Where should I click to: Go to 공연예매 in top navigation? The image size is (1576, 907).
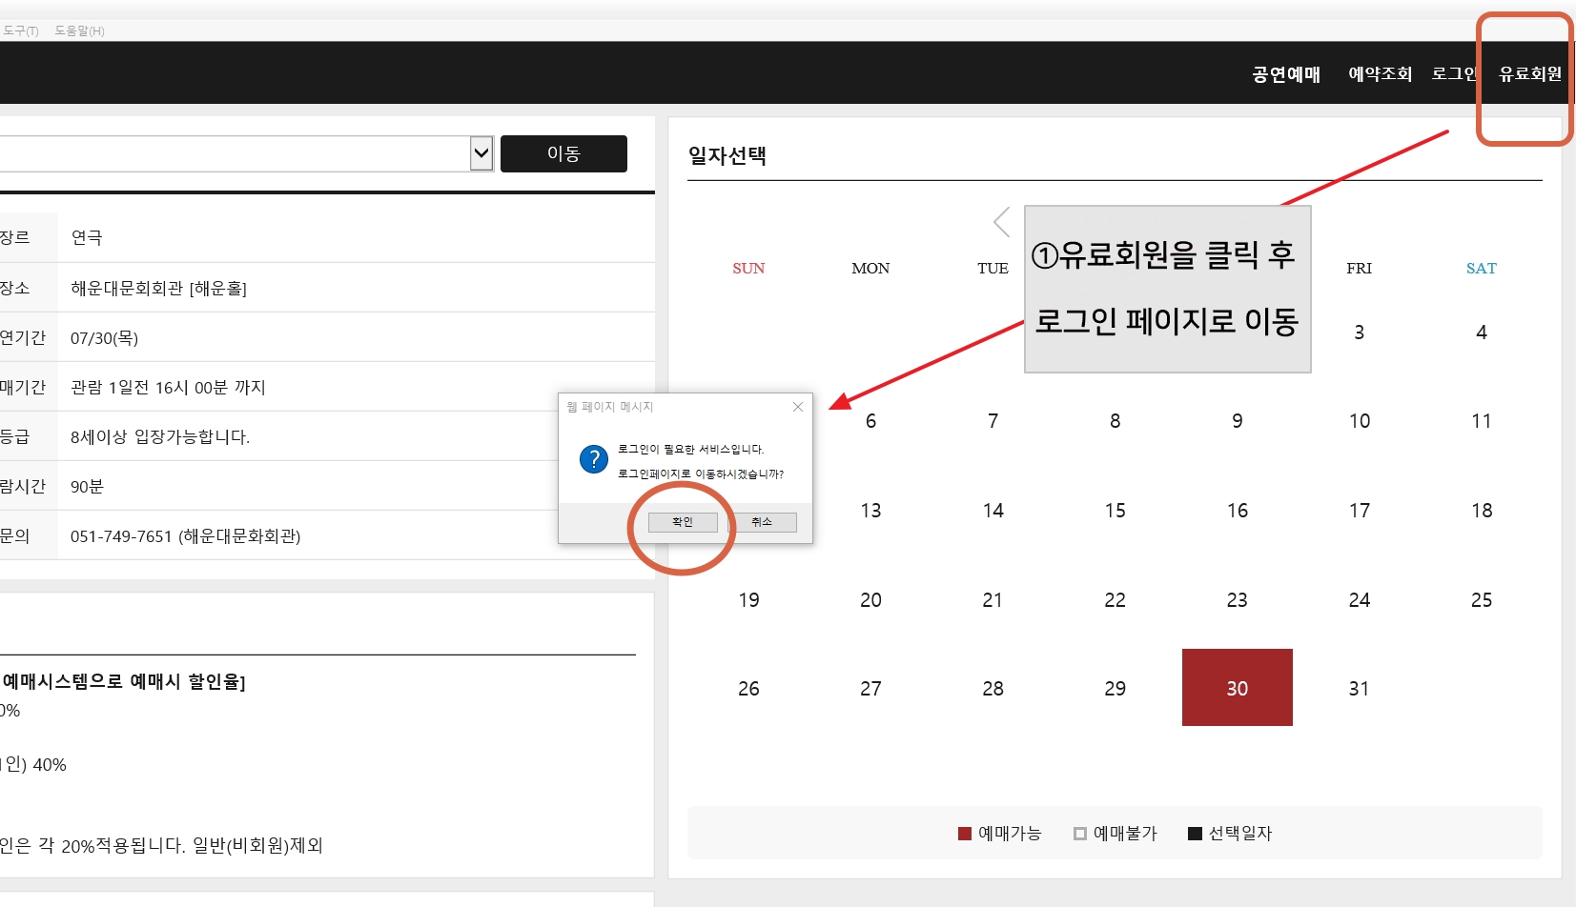point(1286,74)
